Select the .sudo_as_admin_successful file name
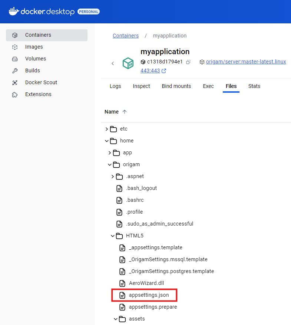This screenshot has height=325, width=291. tap(160, 224)
